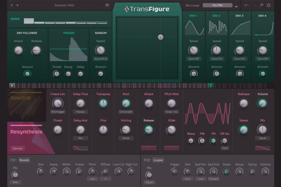
Task: Open the ENV-3 Sync dropdown
Action: click(x=240, y=59)
